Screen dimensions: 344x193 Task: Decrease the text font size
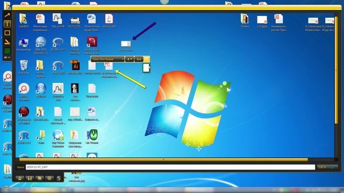point(130,60)
